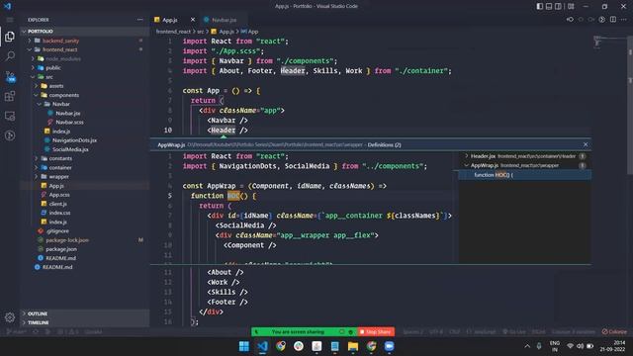Open SocialMedia.jsx file

pyautogui.click(x=70, y=149)
